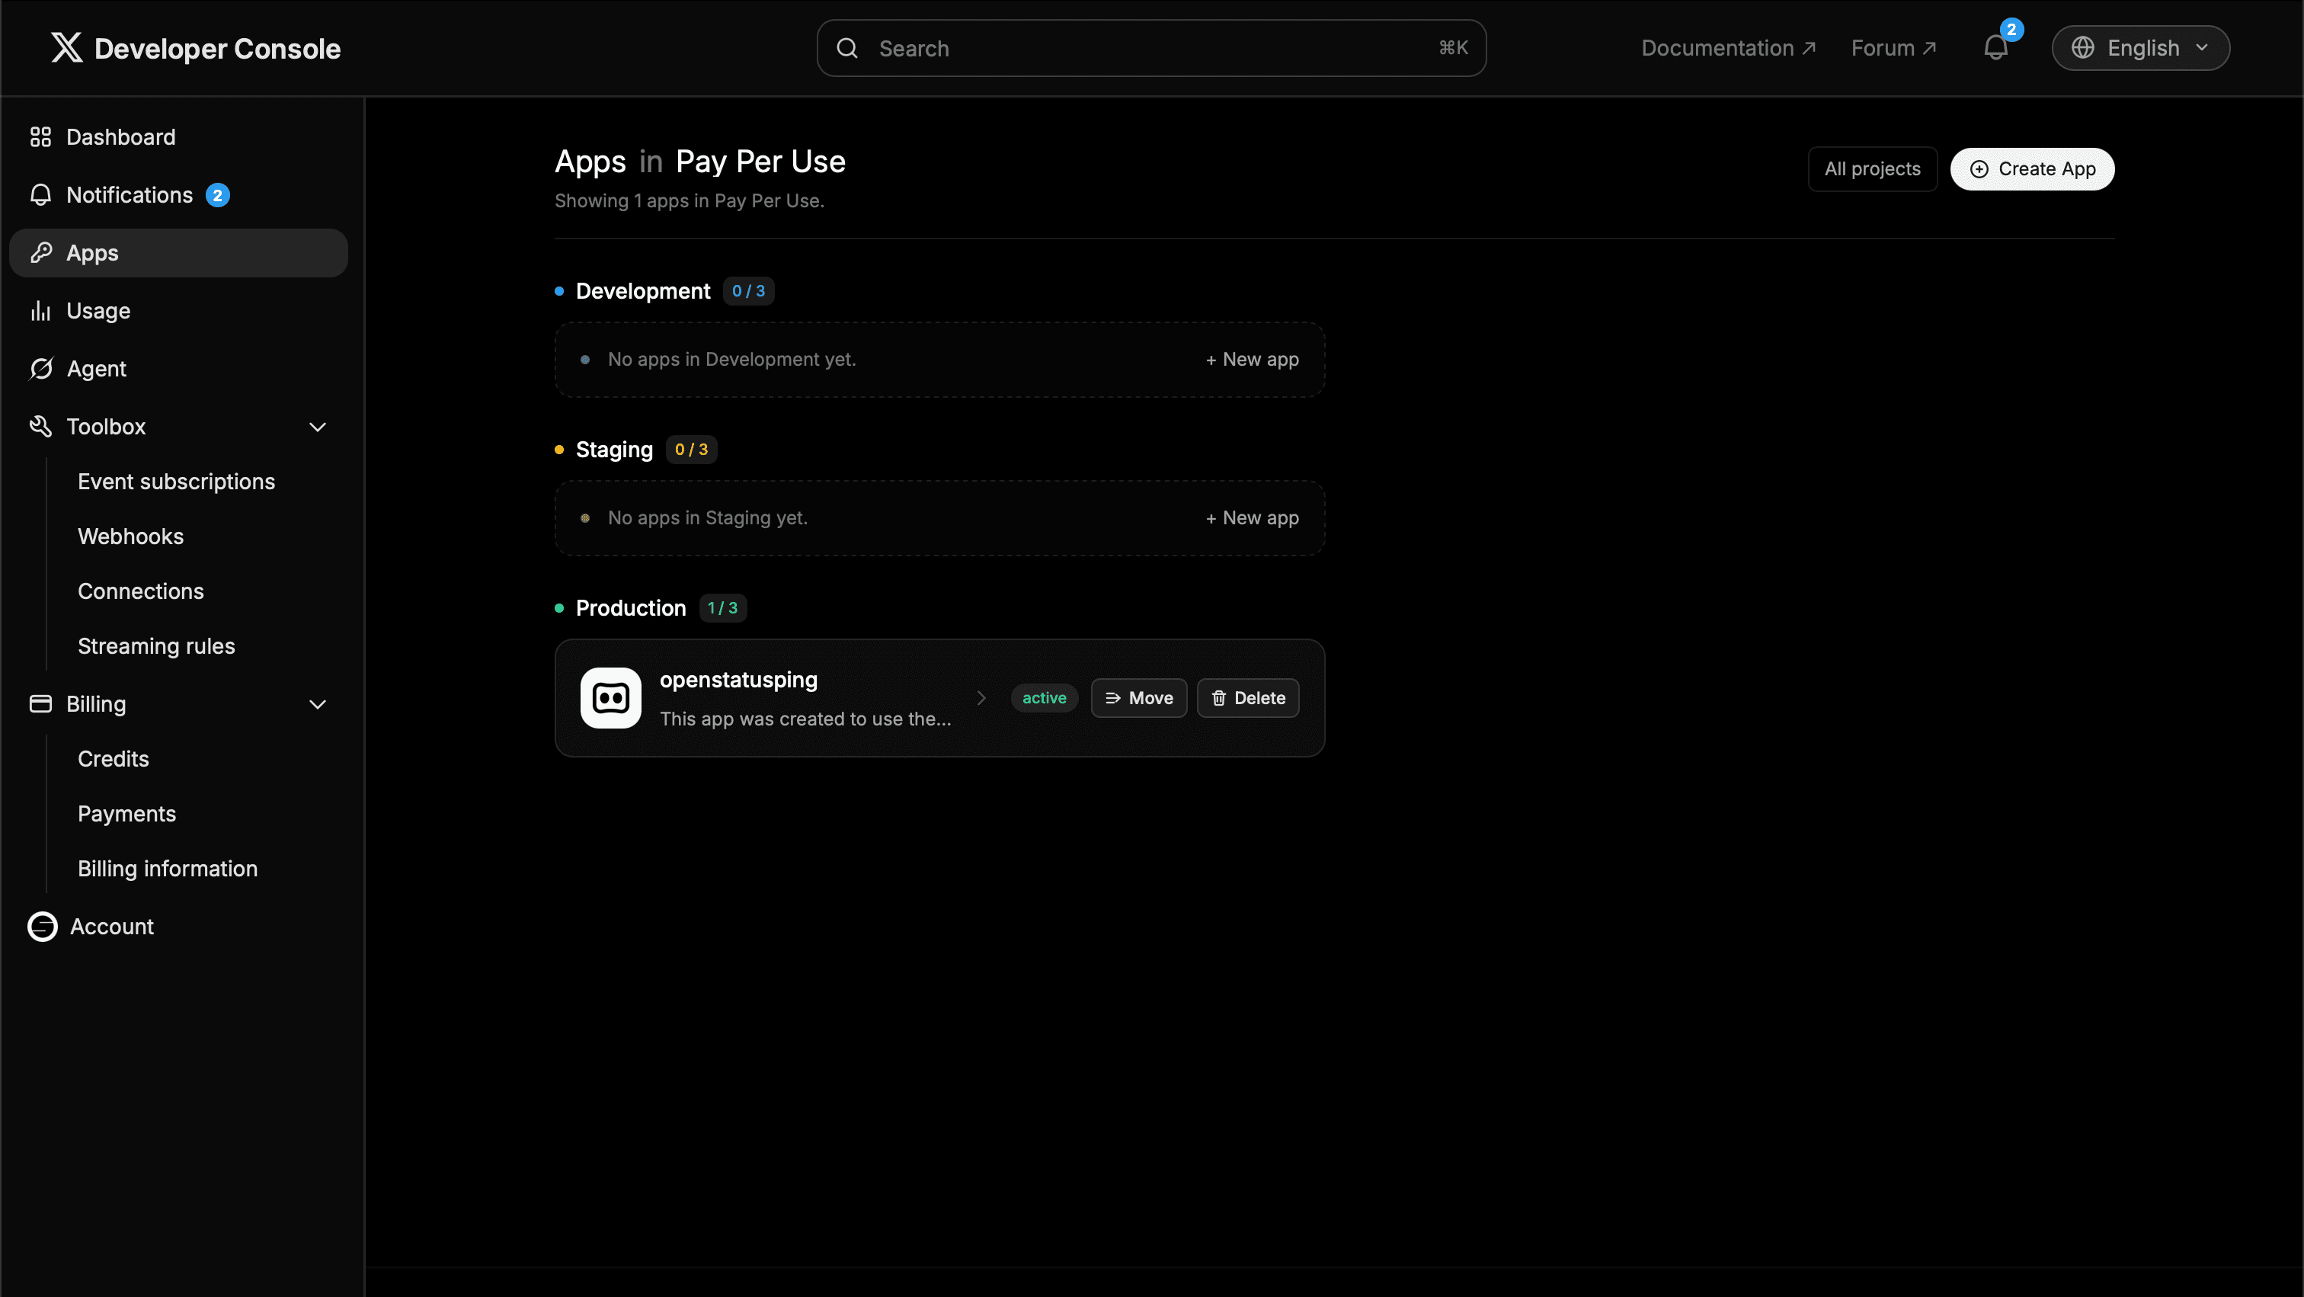Image resolution: width=2304 pixels, height=1297 pixels.
Task: Click the Usage bar chart icon
Action: [x=40, y=310]
